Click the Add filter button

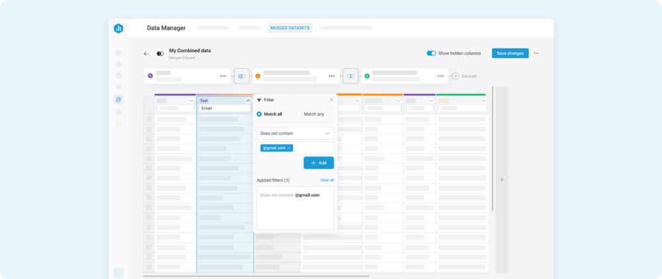pos(319,163)
